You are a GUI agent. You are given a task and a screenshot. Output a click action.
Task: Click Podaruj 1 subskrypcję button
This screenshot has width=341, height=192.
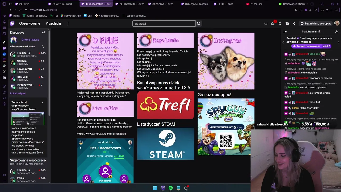point(311,46)
